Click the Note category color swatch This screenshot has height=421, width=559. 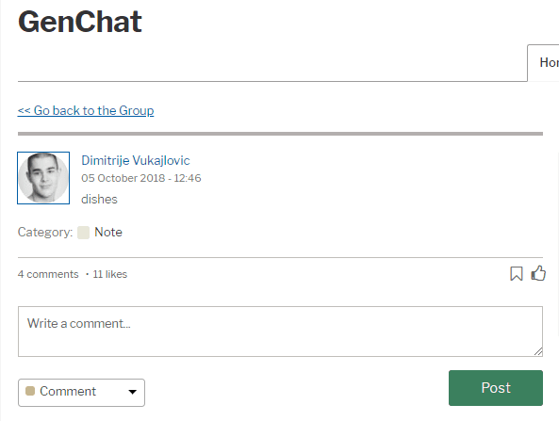pyautogui.click(x=83, y=233)
